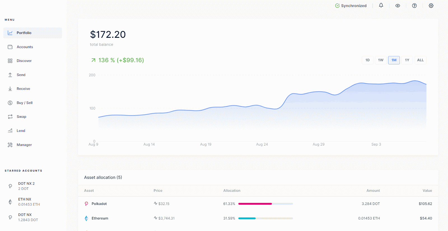Image resolution: width=448 pixels, height=231 pixels.
Task: Open Accounts from the sidebar menu
Action: [25, 47]
